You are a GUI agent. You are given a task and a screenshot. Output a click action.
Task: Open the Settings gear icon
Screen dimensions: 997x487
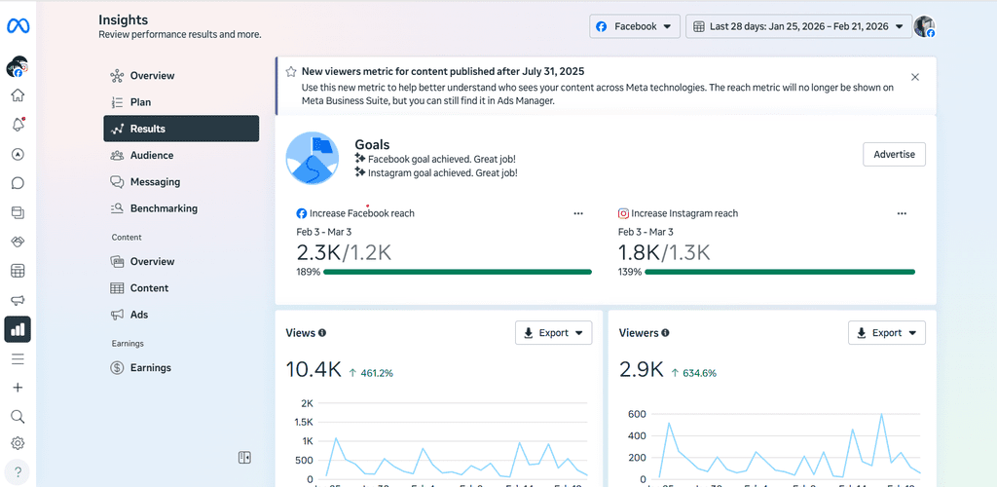pyautogui.click(x=18, y=443)
